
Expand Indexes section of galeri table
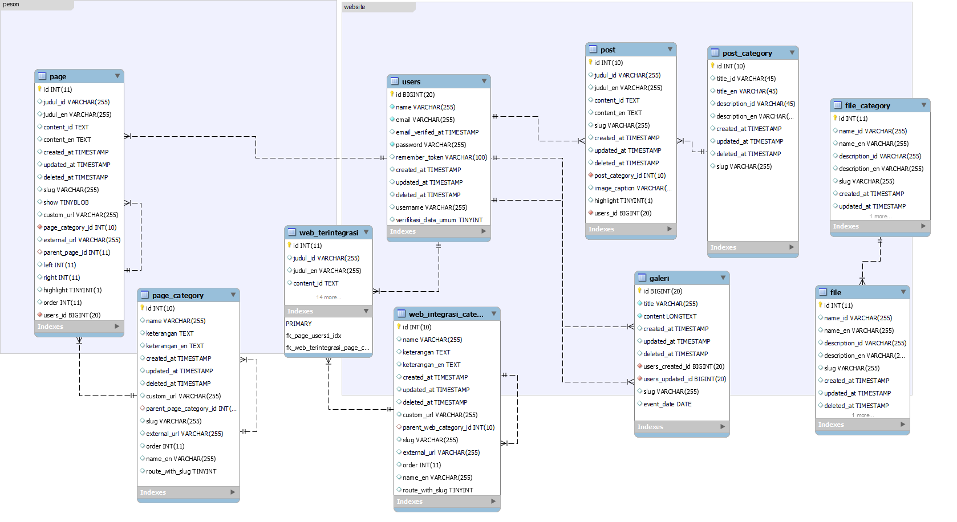pos(723,427)
